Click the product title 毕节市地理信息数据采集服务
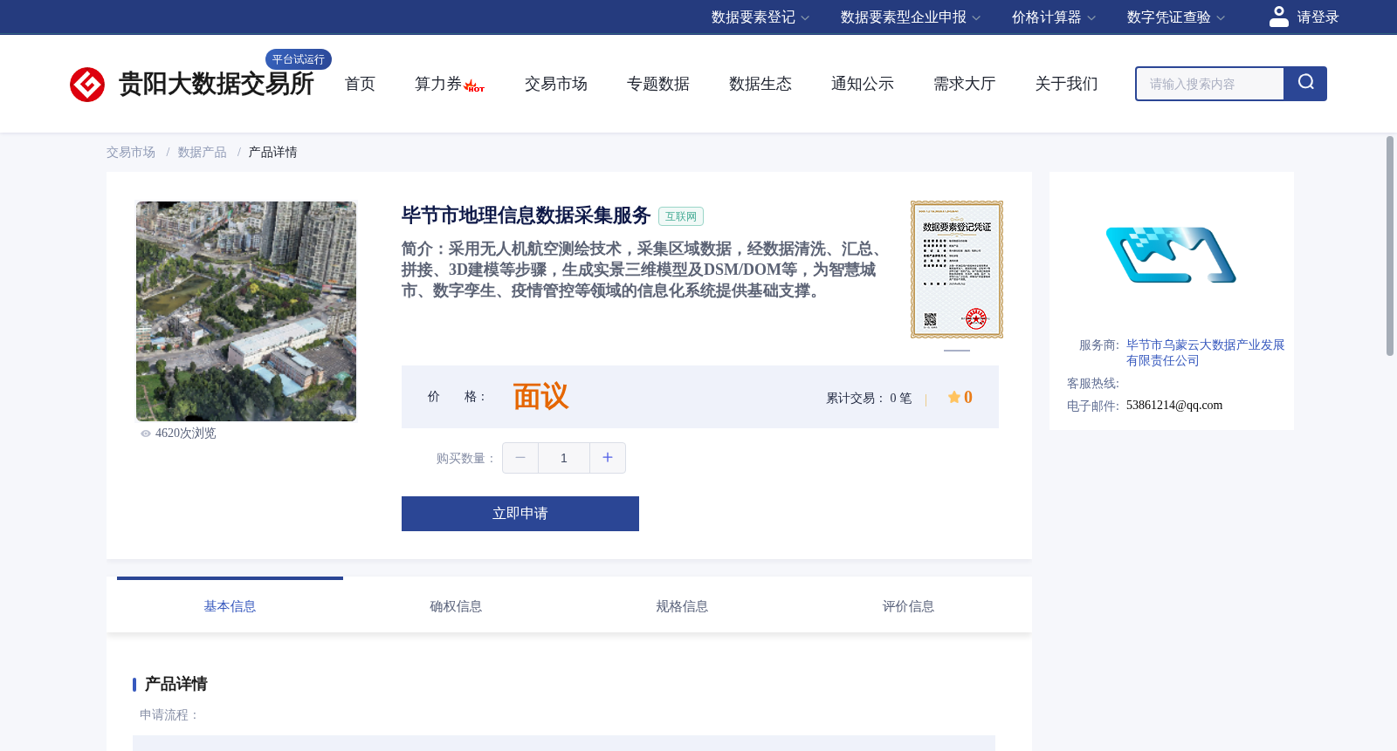 pyautogui.click(x=526, y=215)
